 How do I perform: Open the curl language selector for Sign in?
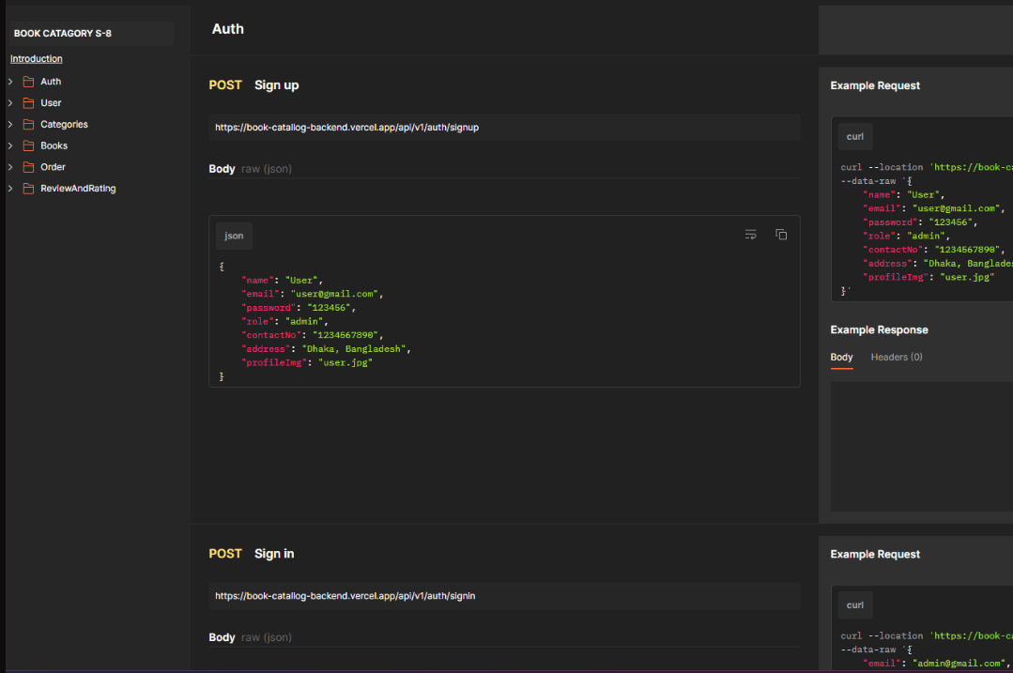tap(855, 605)
